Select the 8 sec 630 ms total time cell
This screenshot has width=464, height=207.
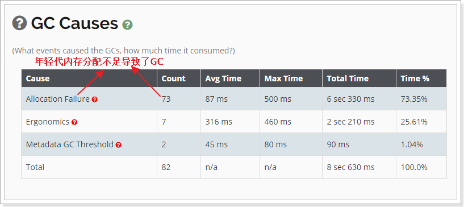pyautogui.click(x=350, y=167)
